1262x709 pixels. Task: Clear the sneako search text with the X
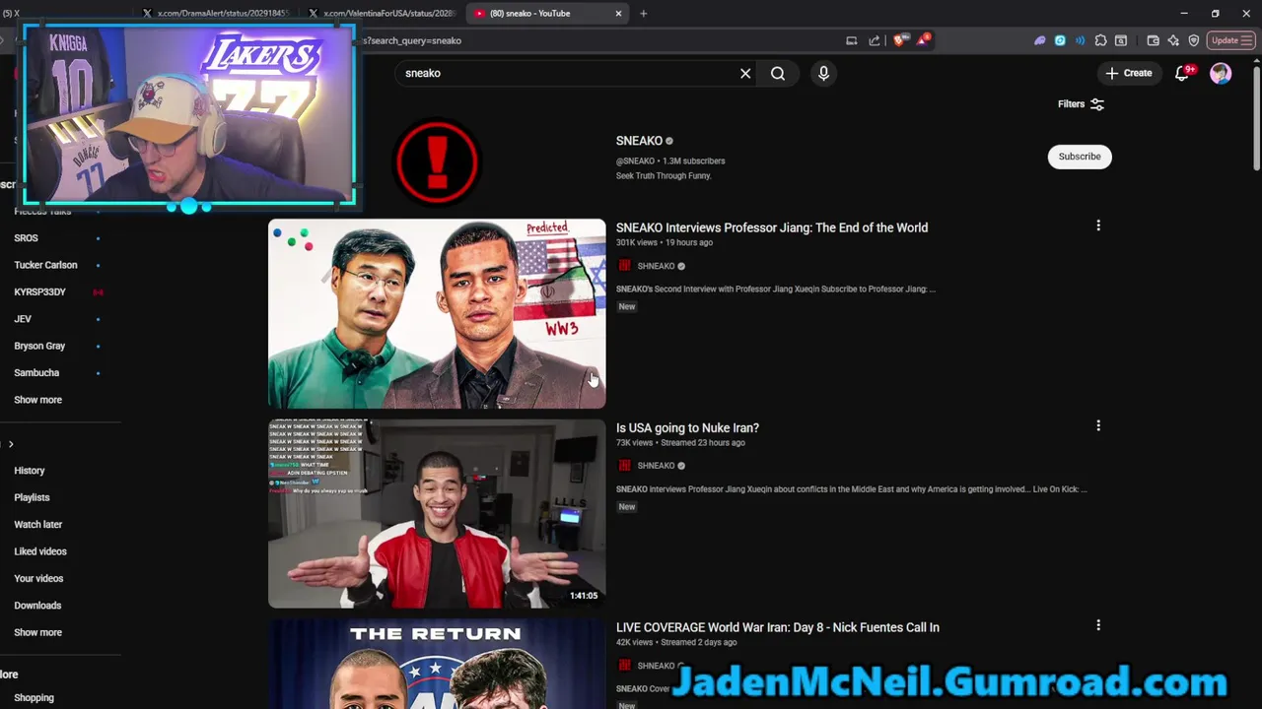tap(745, 73)
